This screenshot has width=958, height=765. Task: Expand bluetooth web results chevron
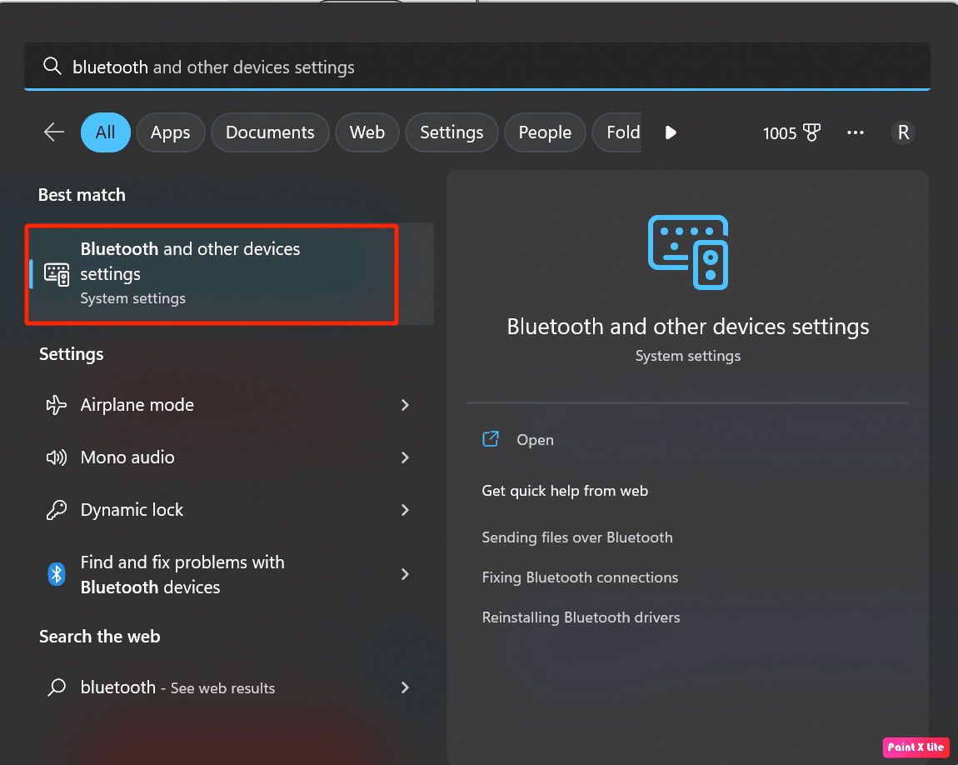[405, 687]
